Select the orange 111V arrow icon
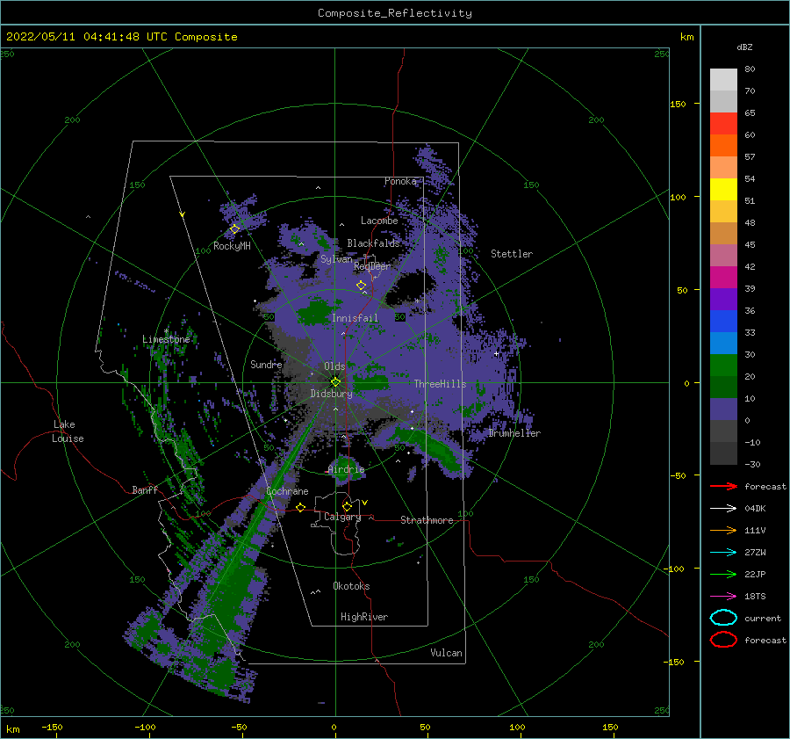790x739 pixels. (x=723, y=530)
